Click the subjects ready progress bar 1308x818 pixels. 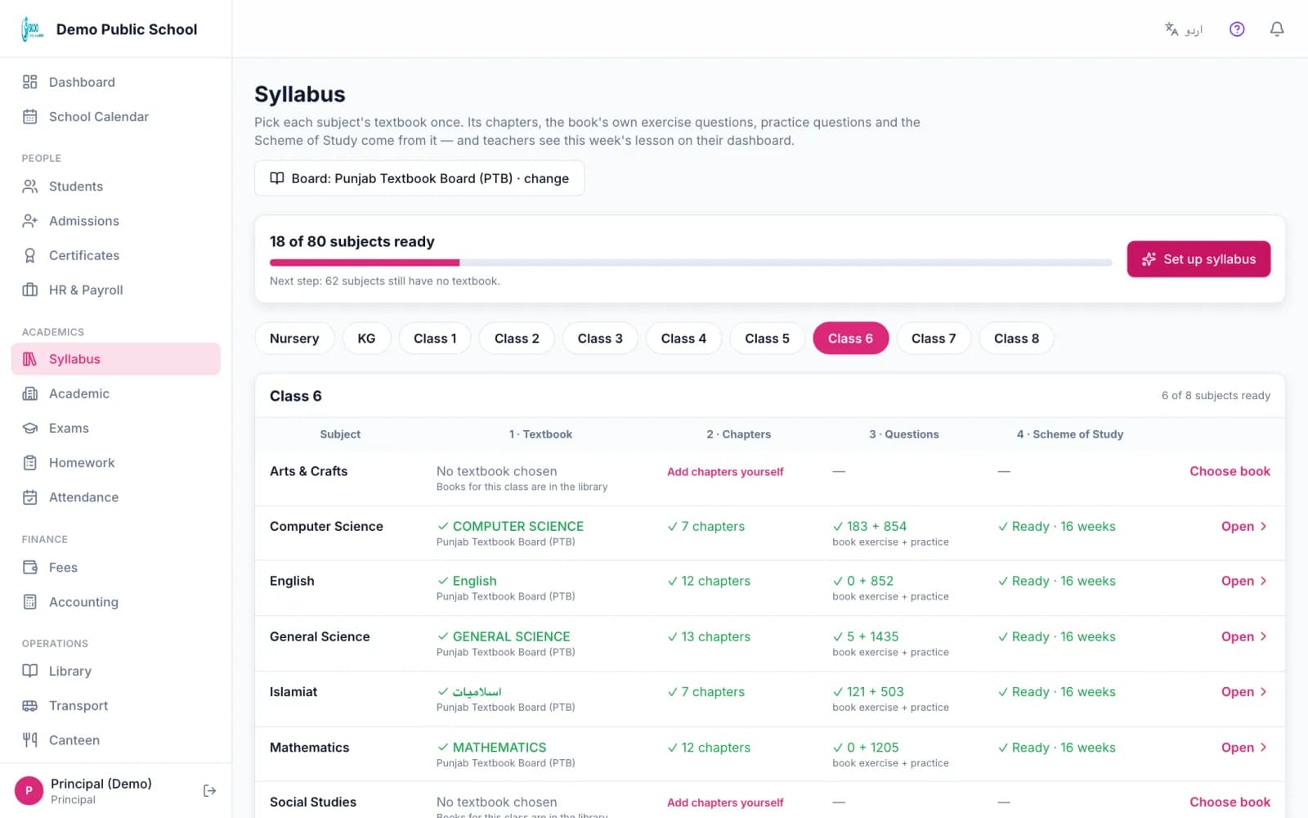pos(691,263)
